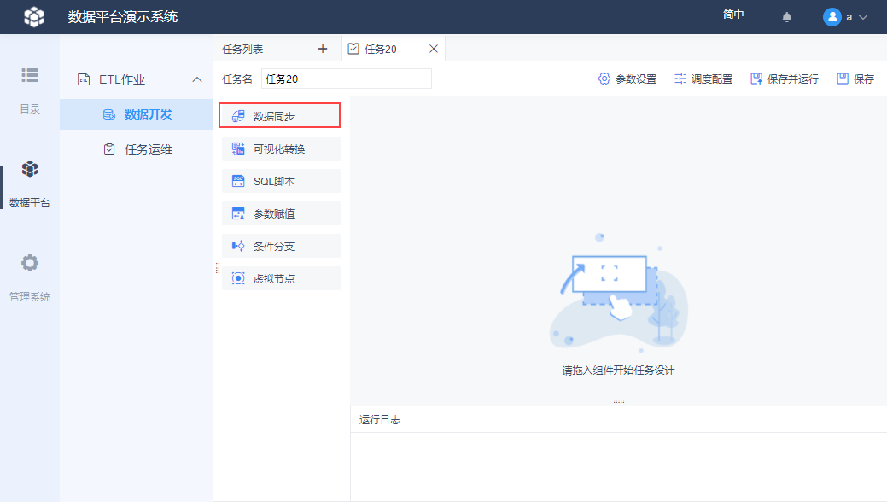This screenshot has height=502, width=887.
Task: Select the 数据同步 component
Action: [x=279, y=116]
